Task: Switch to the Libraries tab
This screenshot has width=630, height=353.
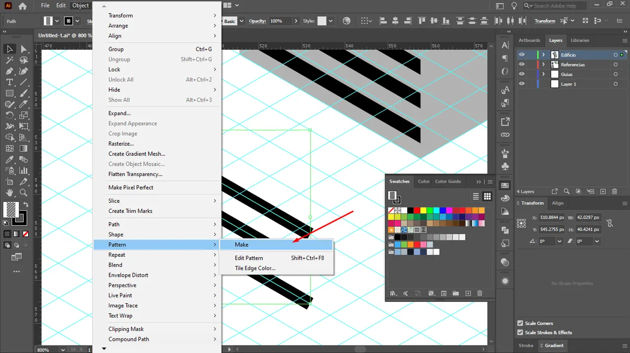Action: pyautogui.click(x=580, y=40)
